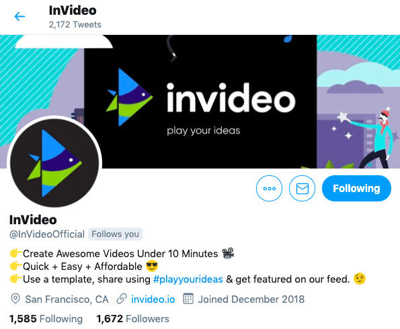The height and width of the screenshot is (329, 400).
Task: Click the calendar icon near join date
Action: point(188,299)
